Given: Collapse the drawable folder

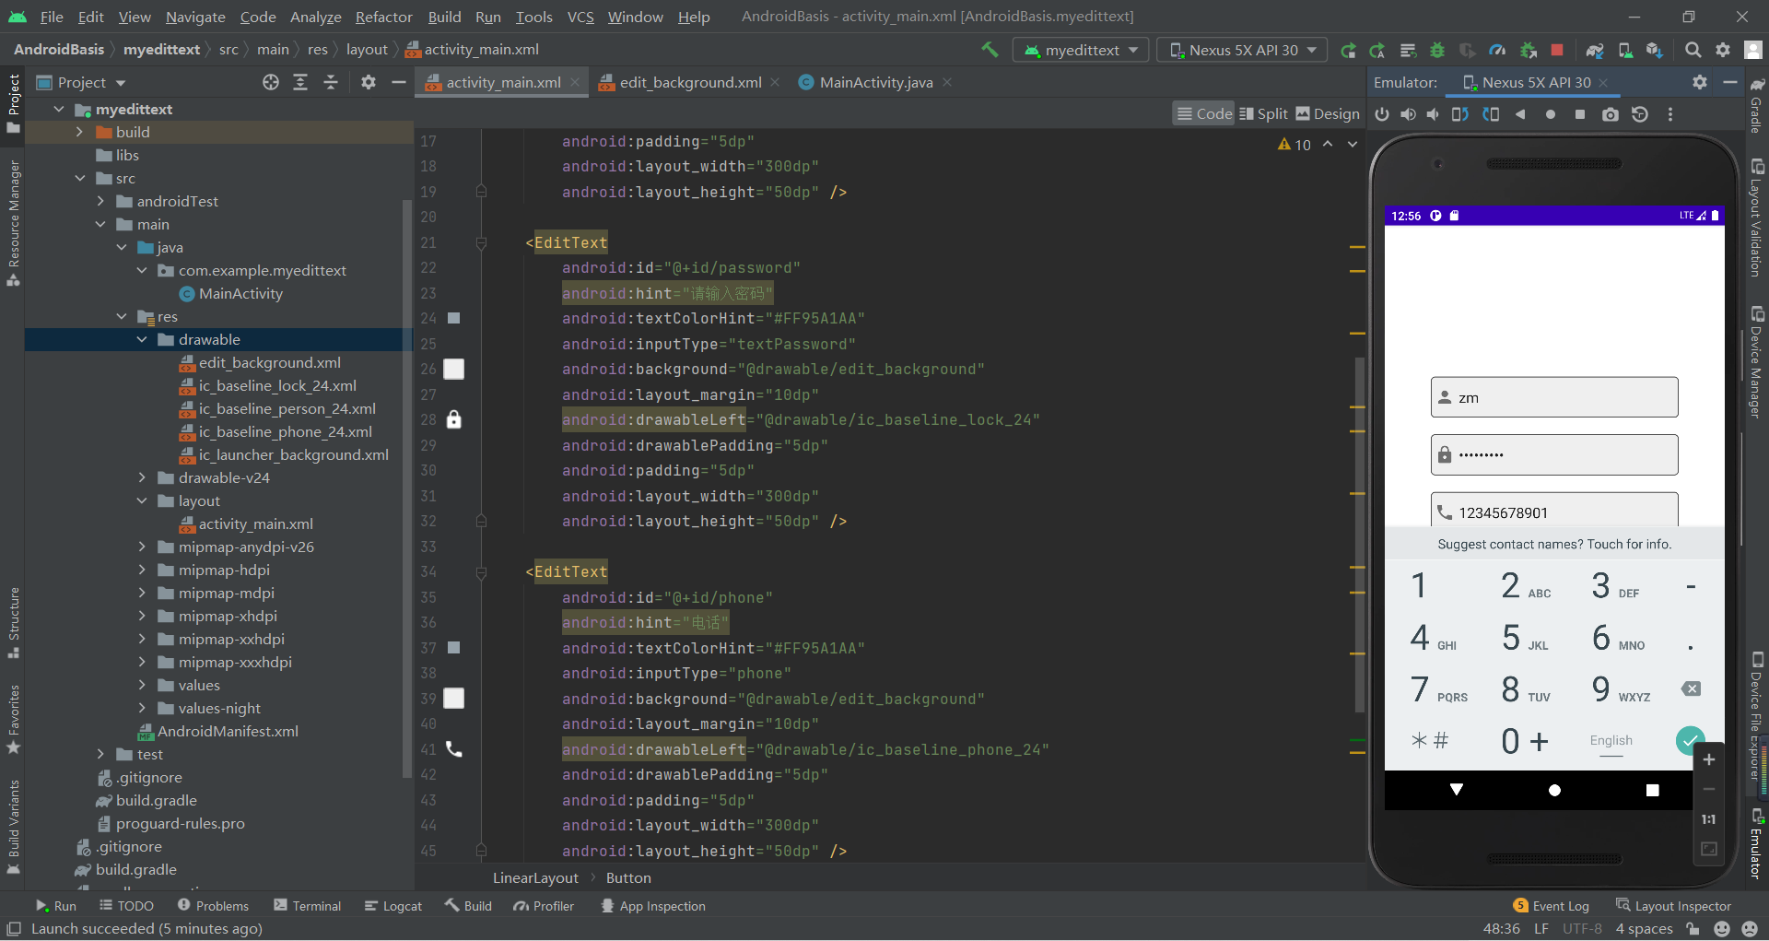Looking at the screenshot, I should coord(142,339).
